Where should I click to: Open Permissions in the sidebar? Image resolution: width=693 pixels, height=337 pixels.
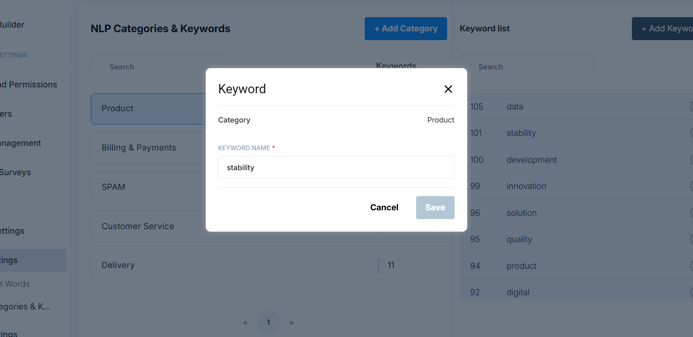[x=29, y=84]
